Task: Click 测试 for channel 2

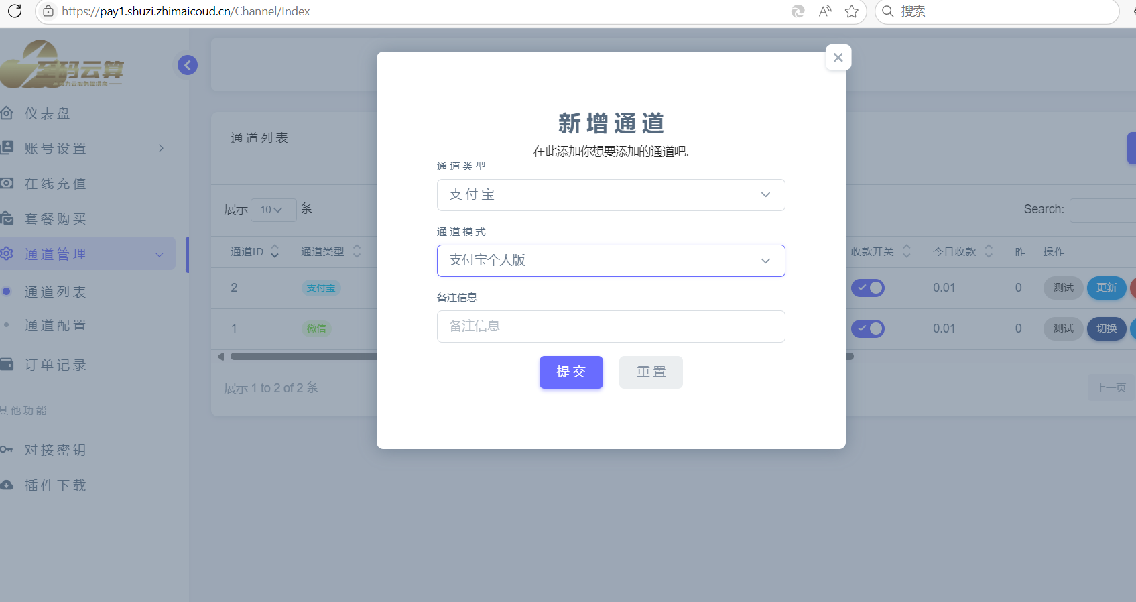Action: [1063, 288]
